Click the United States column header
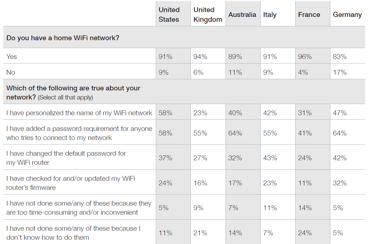The width and height of the screenshot is (375, 244). pos(169,15)
